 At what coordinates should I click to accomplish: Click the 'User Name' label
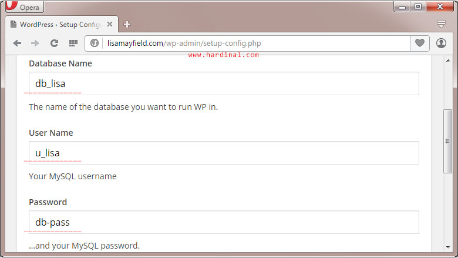tap(51, 133)
